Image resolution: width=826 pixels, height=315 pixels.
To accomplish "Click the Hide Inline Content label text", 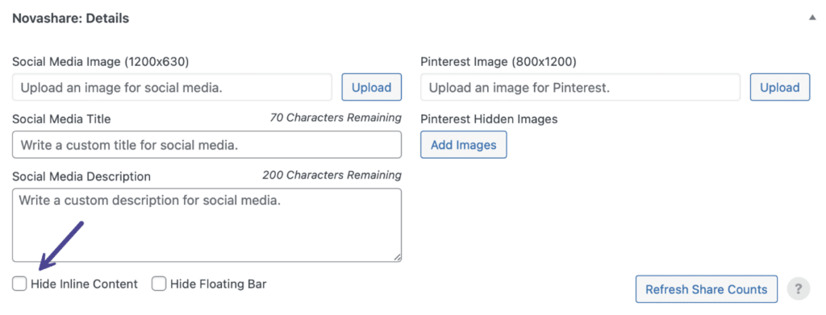I will tap(84, 284).
